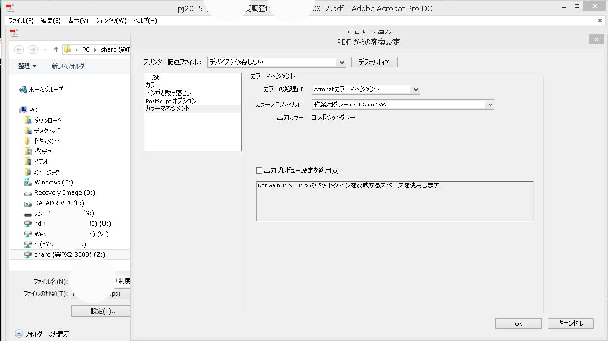The height and width of the screenshot is (341, 608).
Task: Click the PC segment in the address breadcrumb
Action: pyautogui.click(x=86, y=50)
